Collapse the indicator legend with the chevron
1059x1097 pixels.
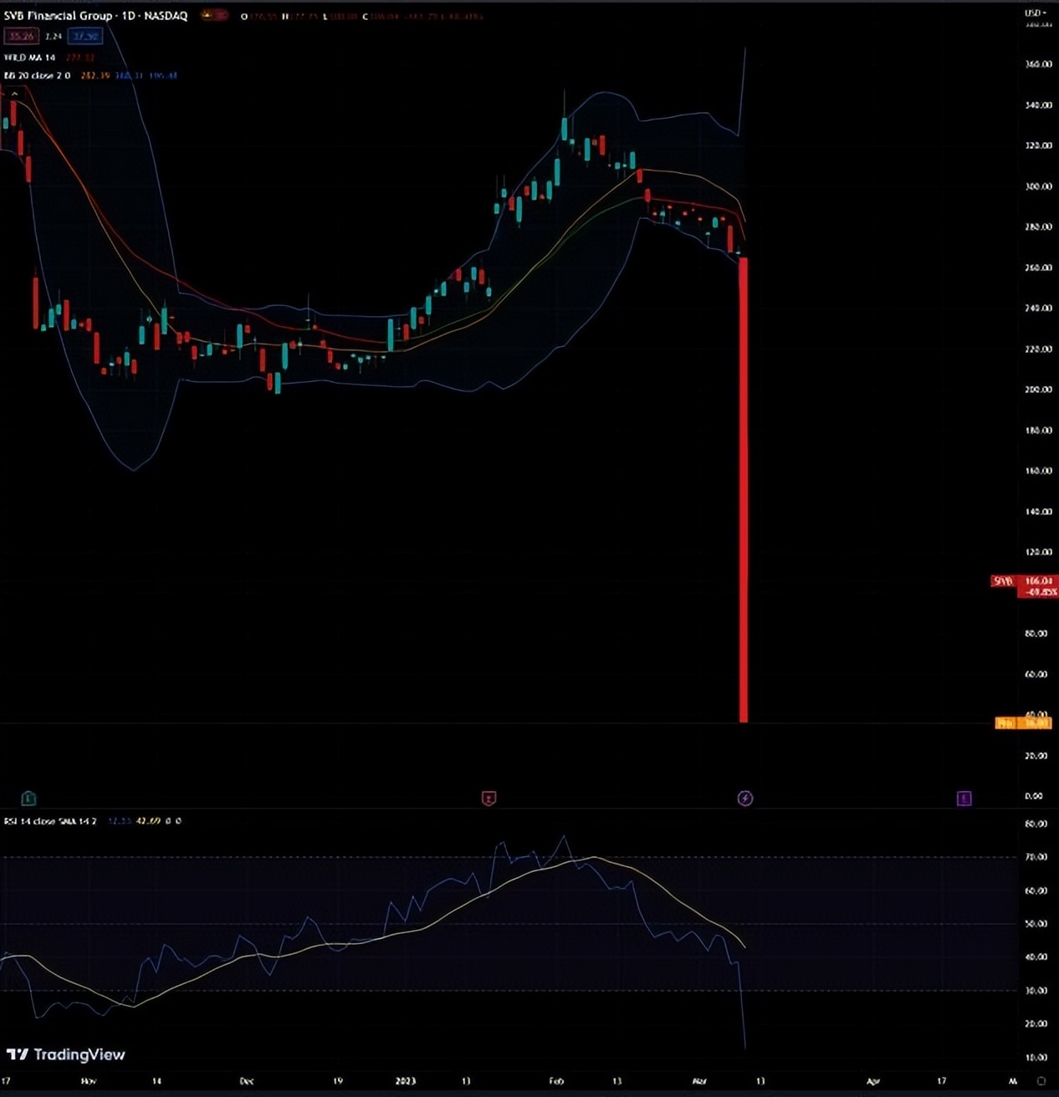pyautogui.click(x=13, y=94)
